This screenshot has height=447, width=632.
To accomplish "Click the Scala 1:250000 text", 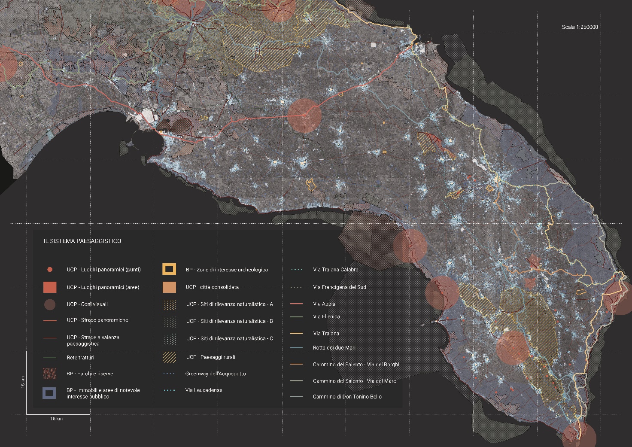I will pos(580,27).
